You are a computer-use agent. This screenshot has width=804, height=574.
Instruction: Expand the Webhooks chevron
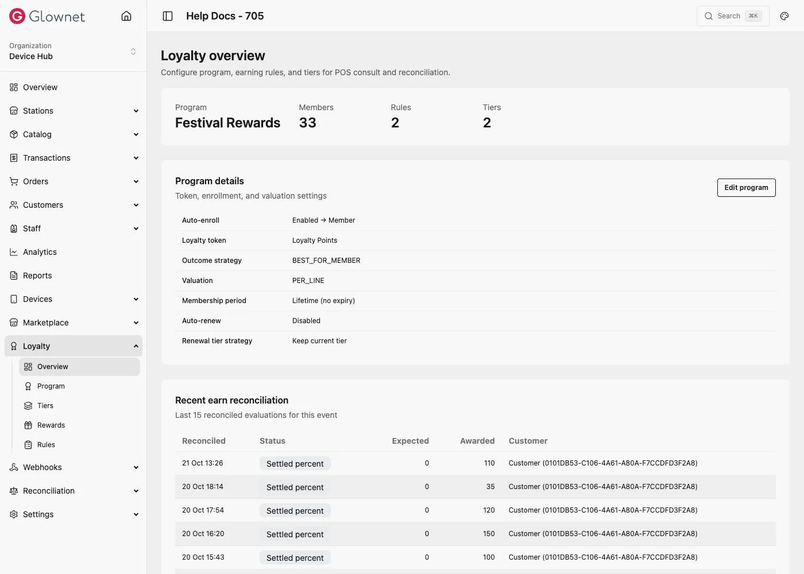tap(136, 467)
